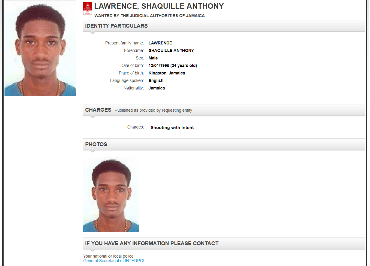Collapse the IDENTITY PARTICULARS section header
370x266 pixels.
pyautogui.click(x=224, y=26)
